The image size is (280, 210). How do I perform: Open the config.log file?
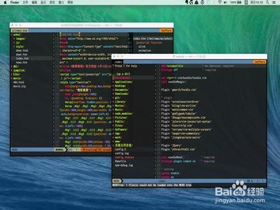[x=122, y=153]
